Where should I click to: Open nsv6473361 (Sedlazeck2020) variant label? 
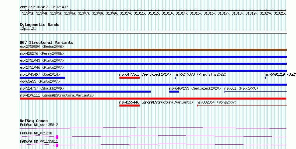coord(145,74)
